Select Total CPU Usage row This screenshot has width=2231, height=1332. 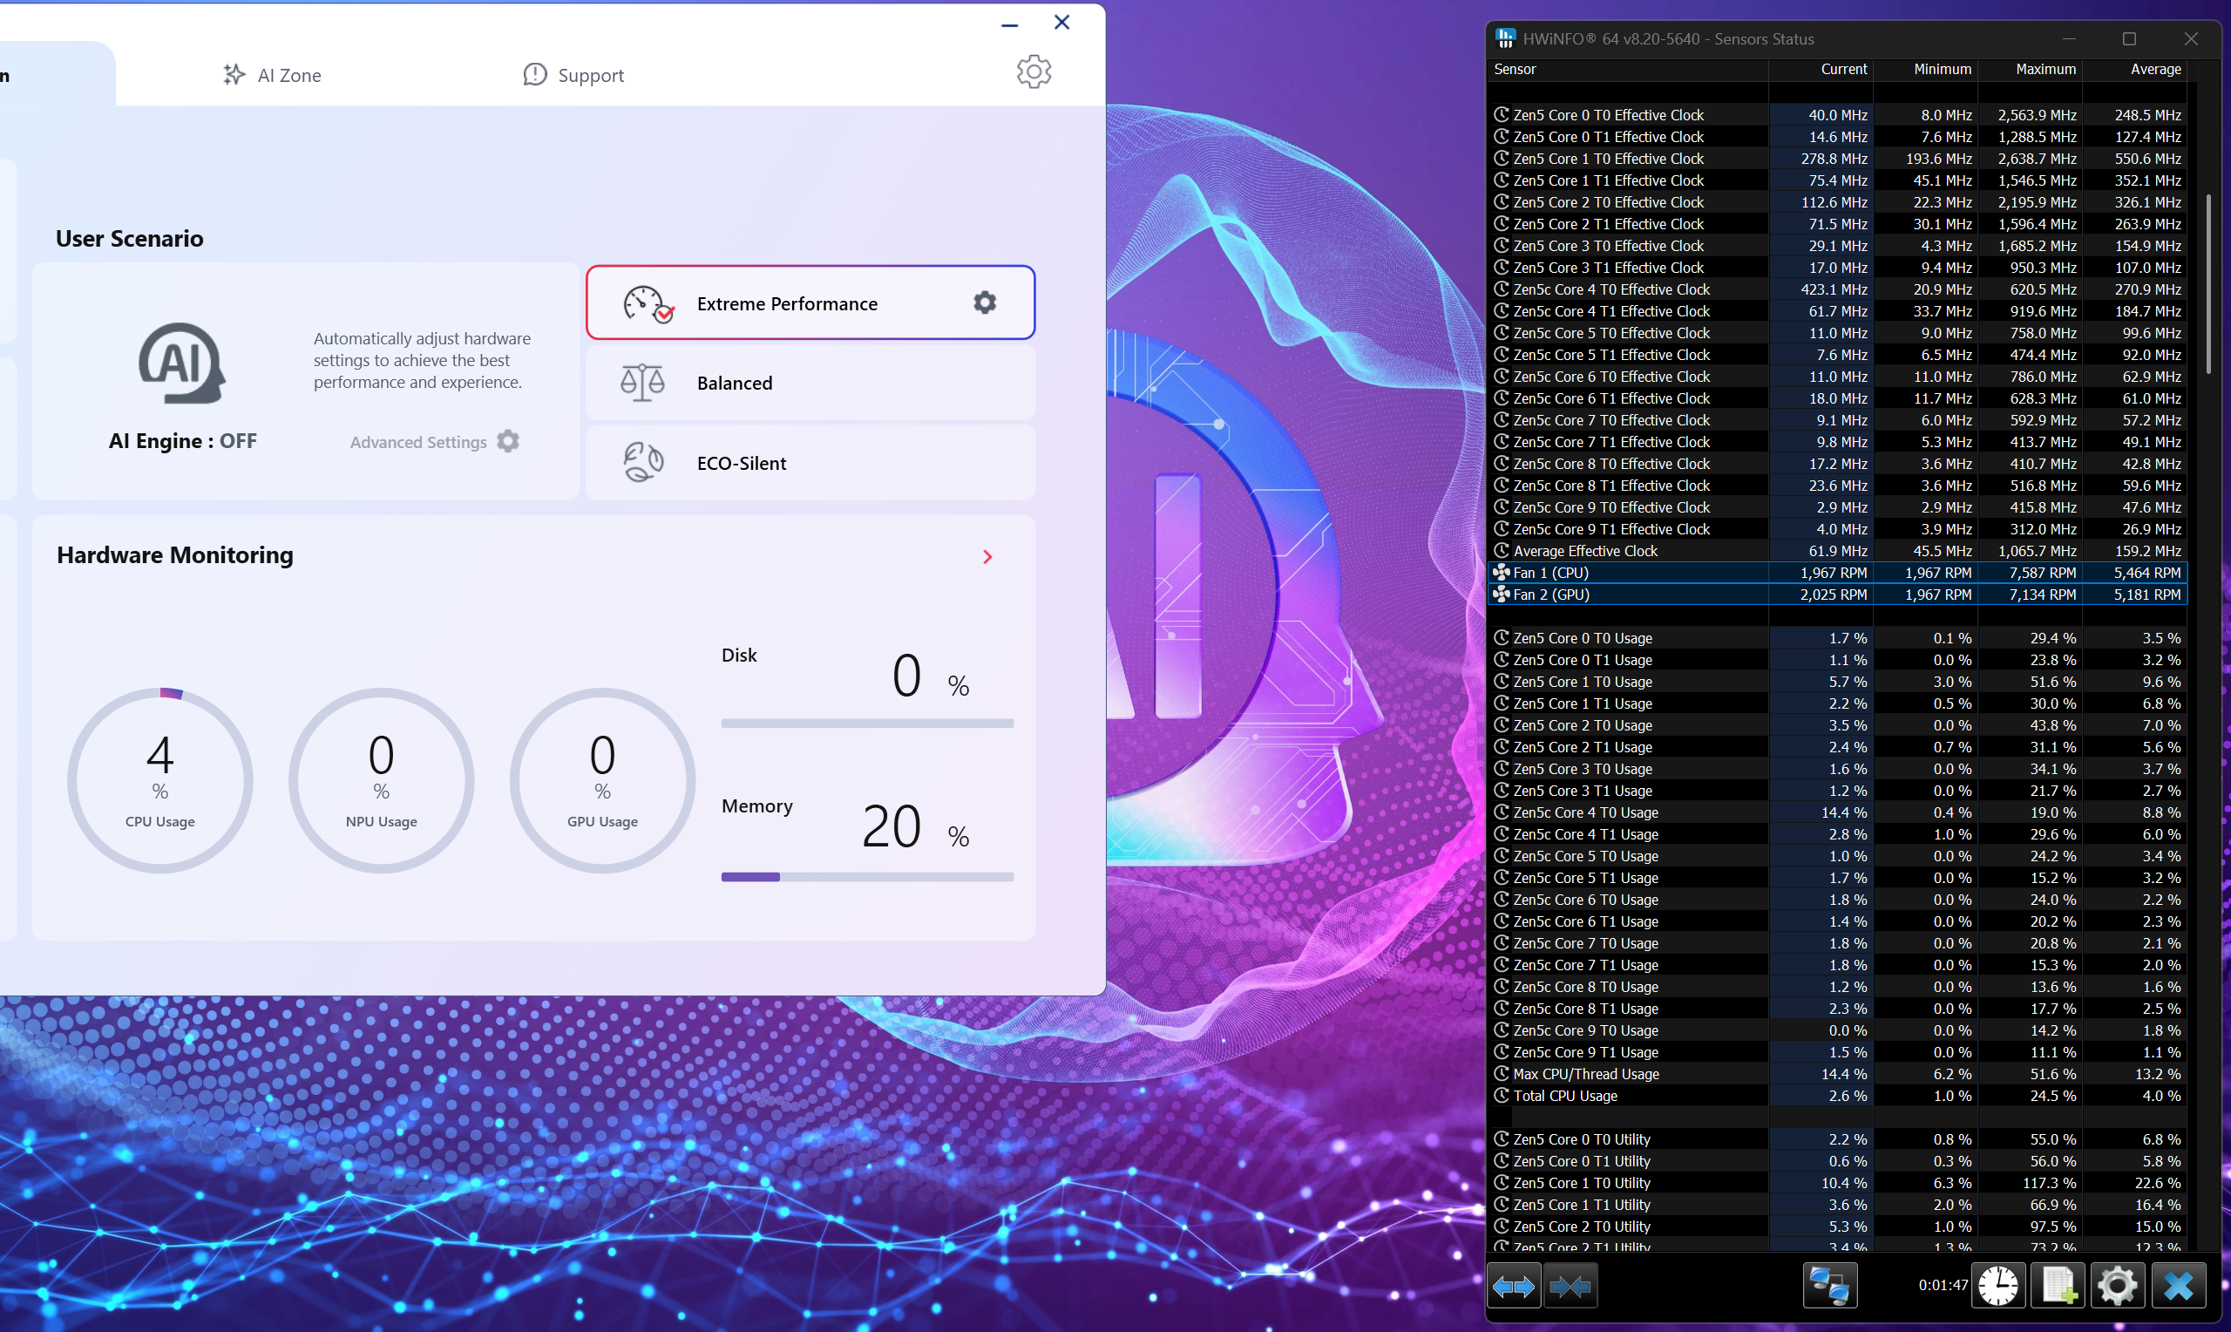coord(1837,1096)
